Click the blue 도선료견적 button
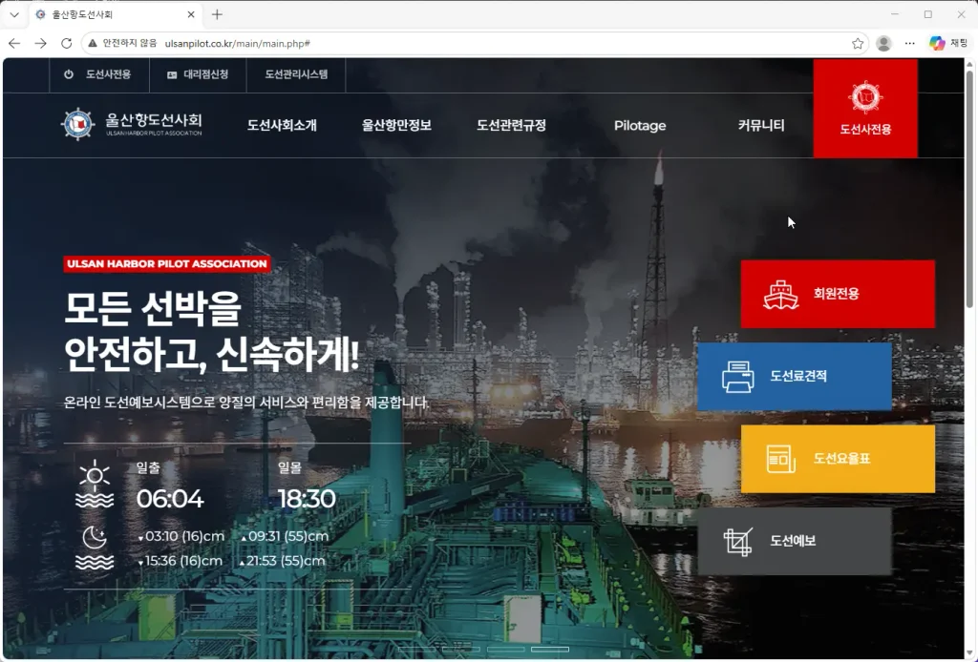 click(794, 376)
